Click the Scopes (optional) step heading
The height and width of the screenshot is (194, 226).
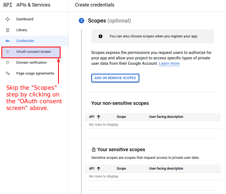[x=109, y=21]
